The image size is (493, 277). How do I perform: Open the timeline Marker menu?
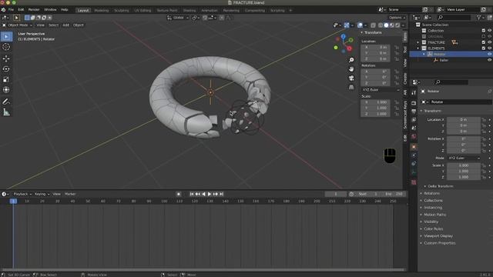coord(70,194)
